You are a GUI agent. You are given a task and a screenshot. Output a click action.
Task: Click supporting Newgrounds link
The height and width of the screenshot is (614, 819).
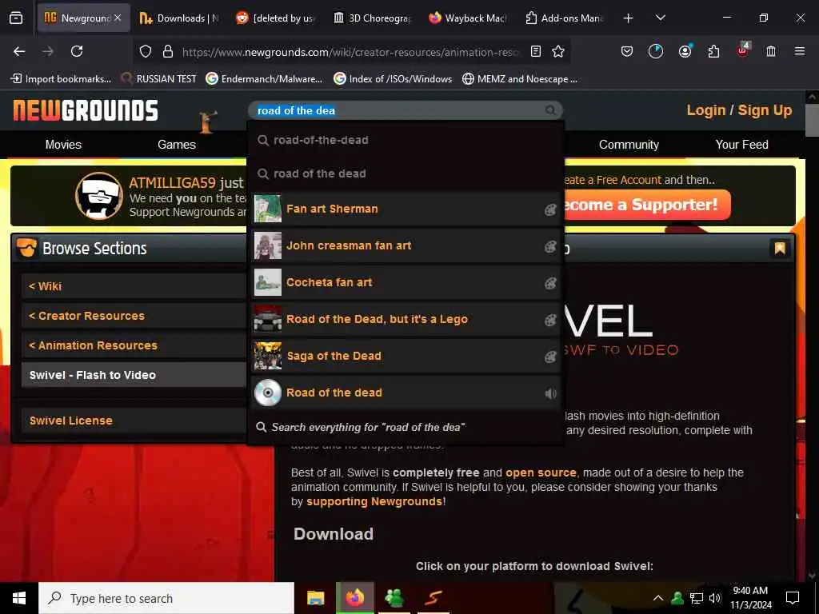tap(374, 501)
